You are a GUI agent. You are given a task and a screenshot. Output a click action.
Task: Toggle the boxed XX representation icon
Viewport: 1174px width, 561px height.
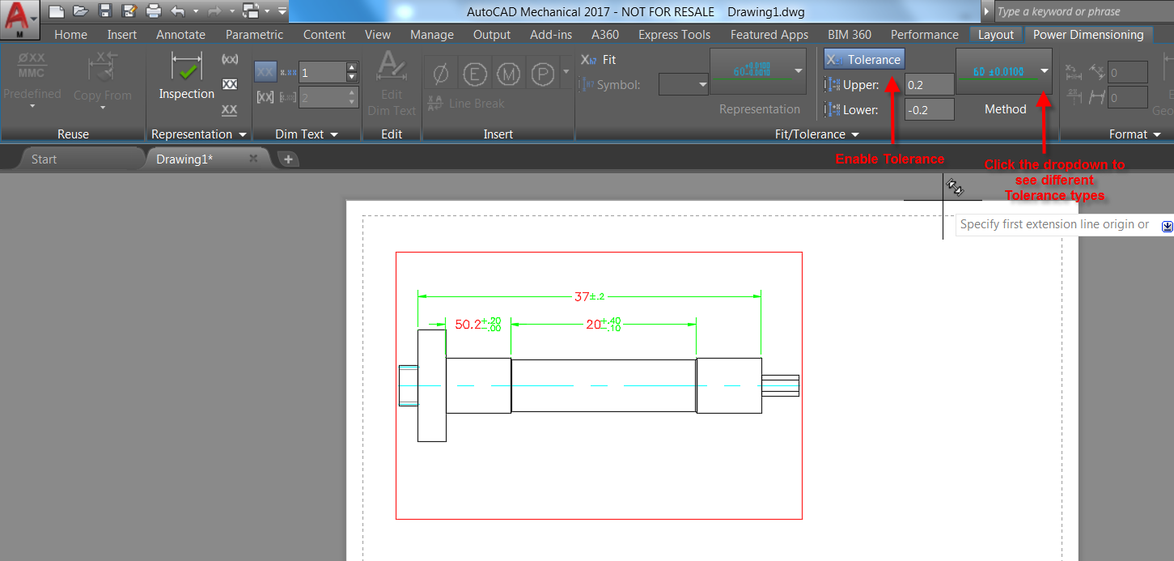click(230, 84)
